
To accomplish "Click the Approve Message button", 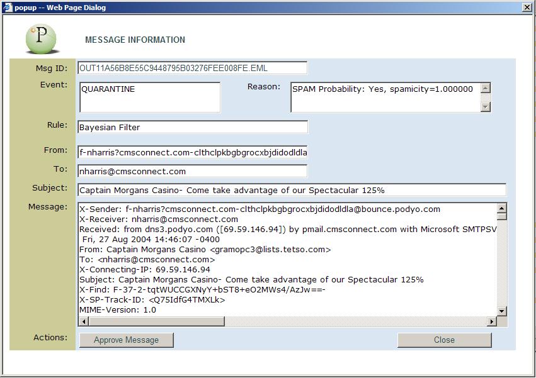I will click(x=127, y=340).
